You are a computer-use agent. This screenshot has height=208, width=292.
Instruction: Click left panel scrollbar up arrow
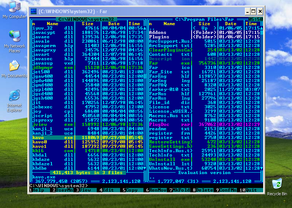(145, 28)
